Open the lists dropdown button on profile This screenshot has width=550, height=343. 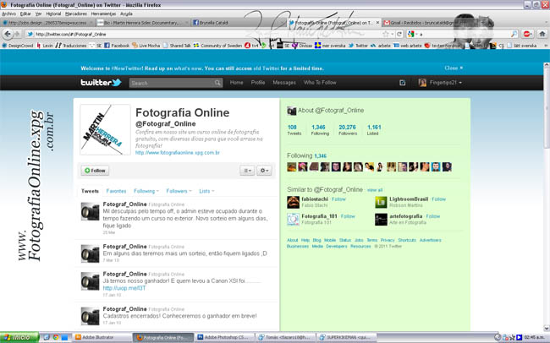pos(247,171)
